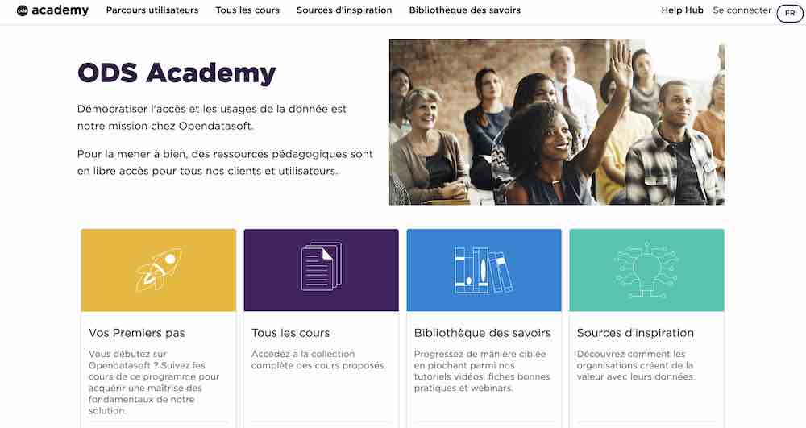The height and width of the screenshot is (428, 806).
Task: Select Bibliothèque des savoirs in top navigation
Action: (464, 10)
